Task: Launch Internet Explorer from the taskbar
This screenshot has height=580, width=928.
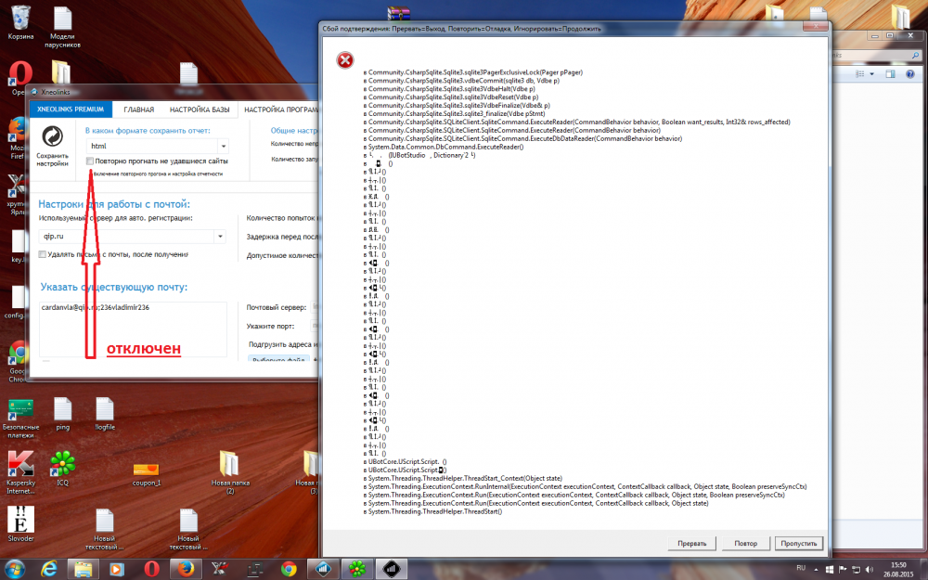Action: point(48,570)
